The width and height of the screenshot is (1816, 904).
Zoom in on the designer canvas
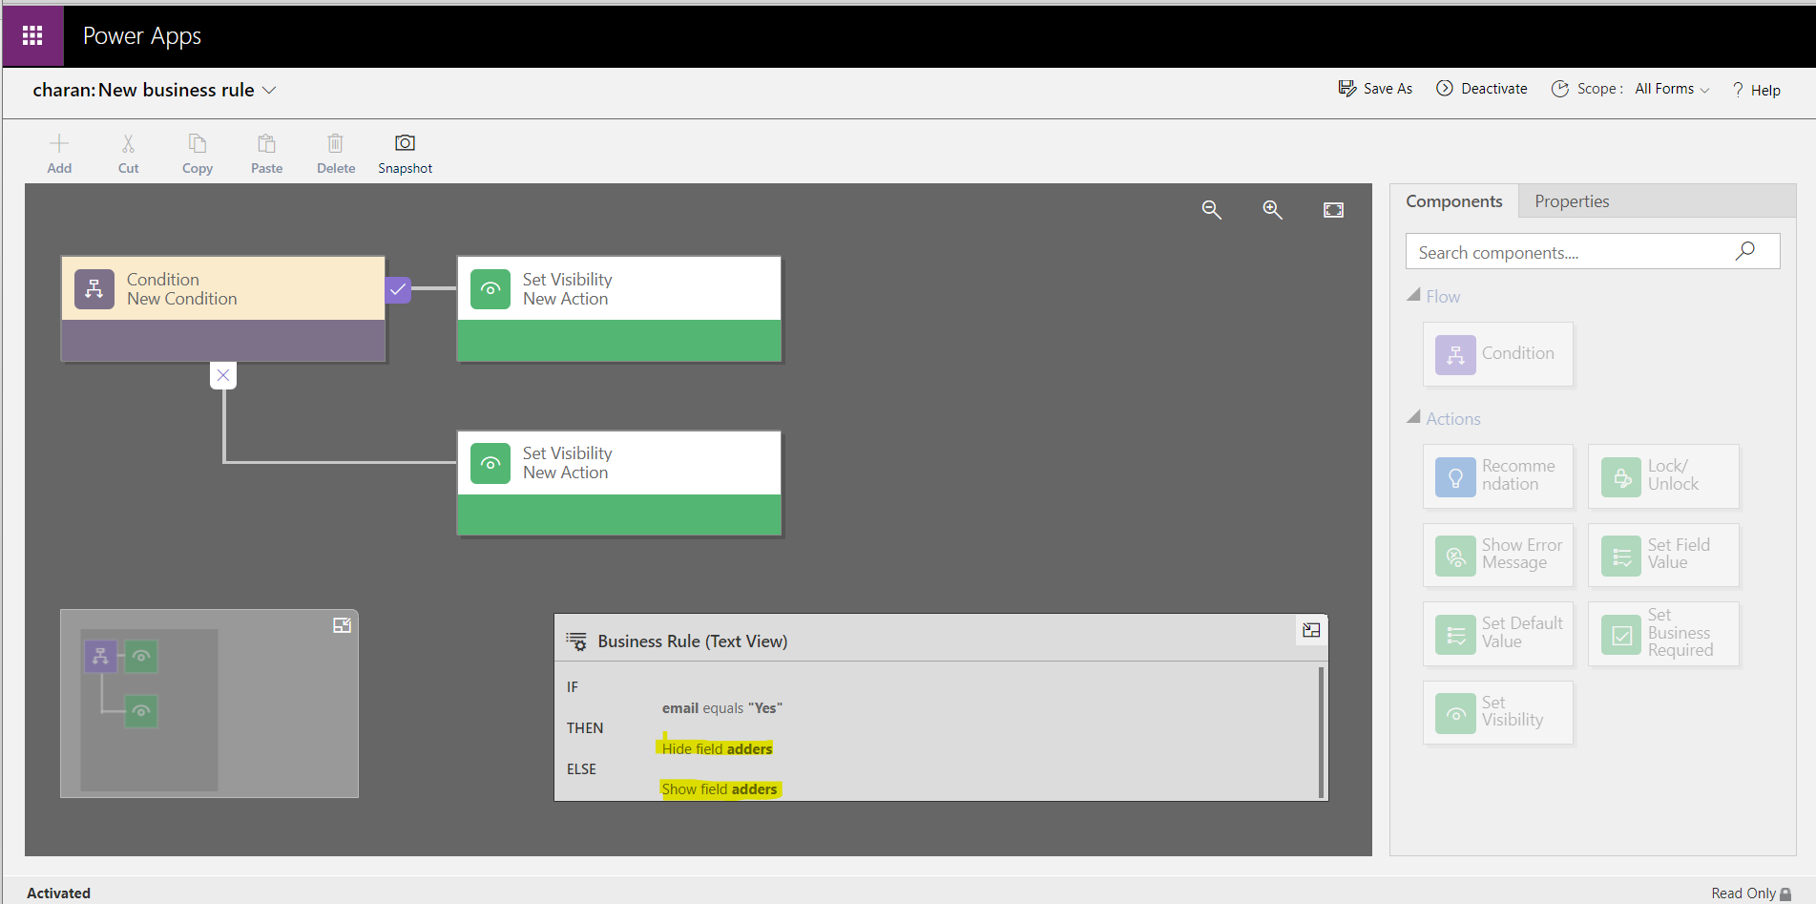point(1273,210)
